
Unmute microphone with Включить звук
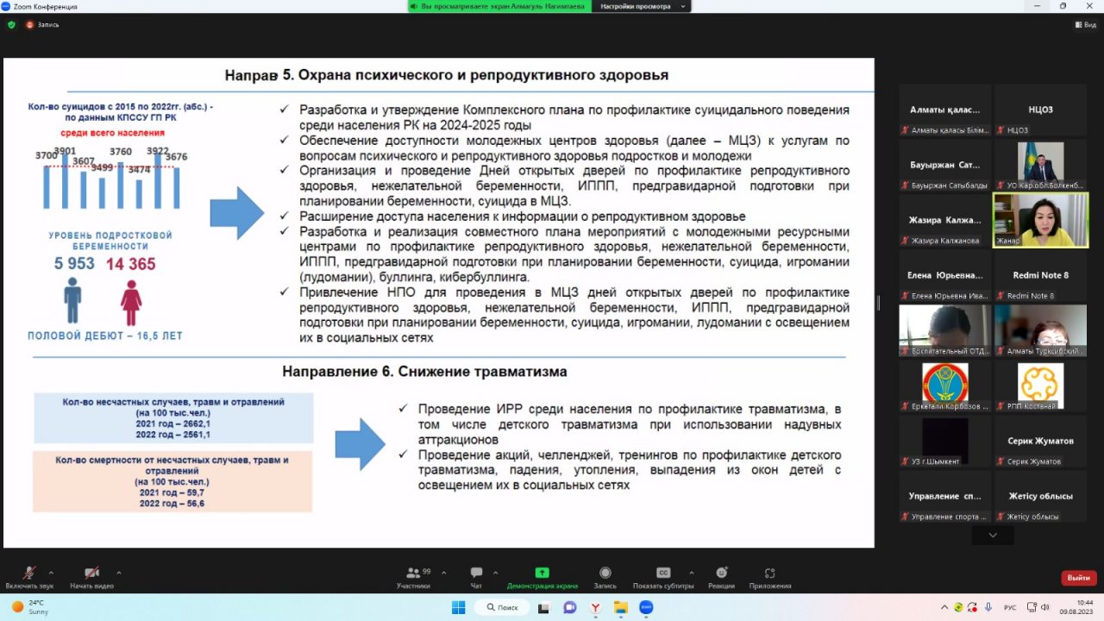(28, 574)
